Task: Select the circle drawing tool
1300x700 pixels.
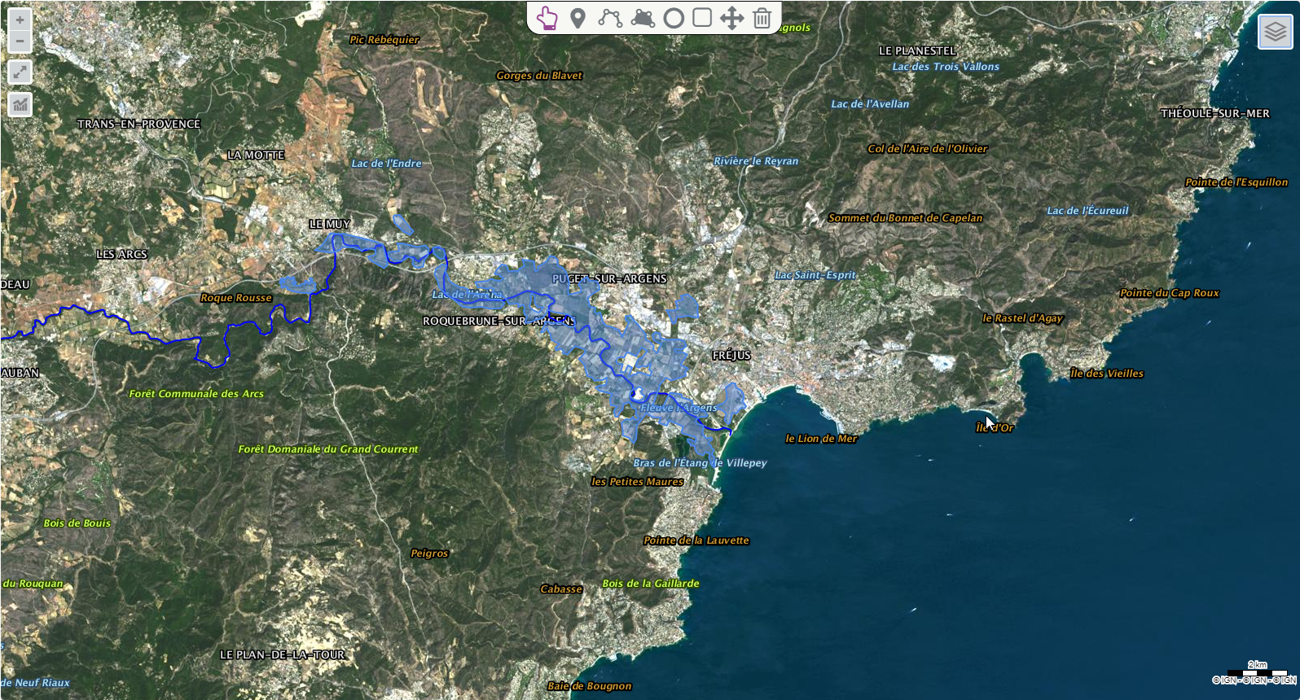Action: tap(674, 18)
